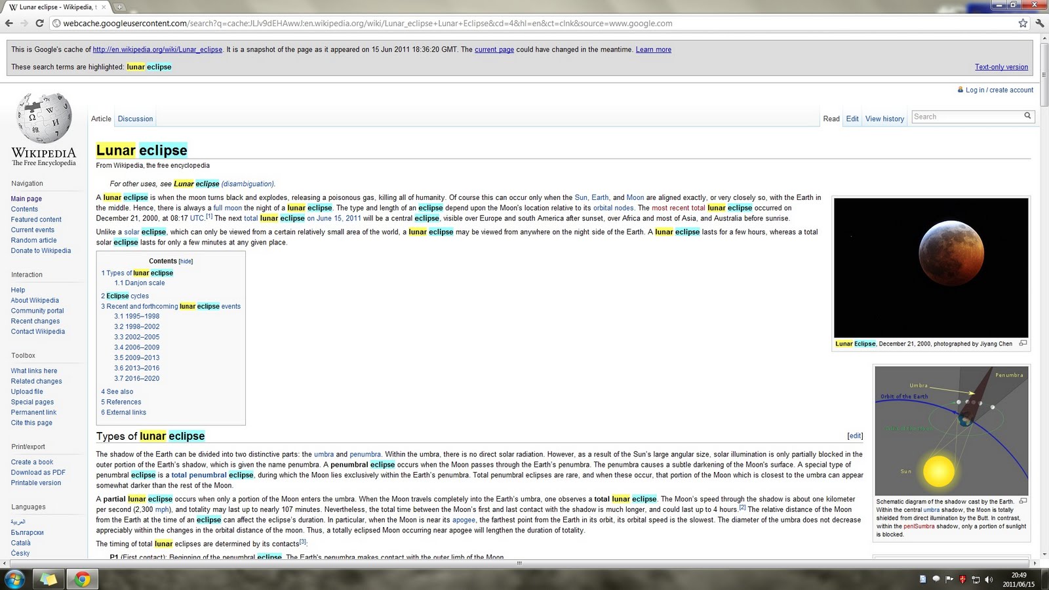Image resolution: width=1049 pixels, height=590 pixels.
Task: Click the Wikipedia search magnifier icon
Action: click(1027, 116)
